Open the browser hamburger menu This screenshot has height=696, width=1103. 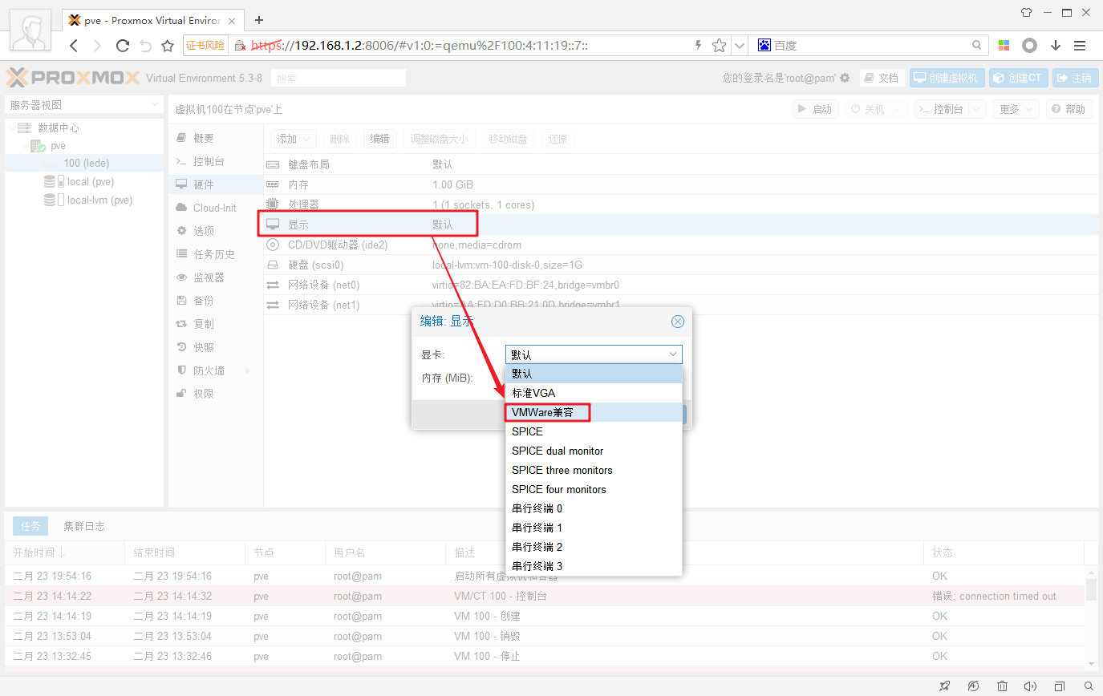click(1080, 46)
